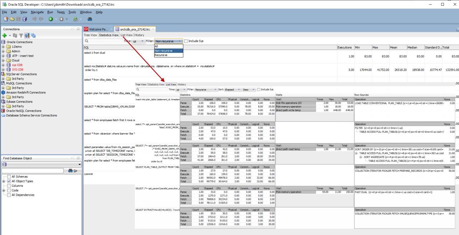Select the 'commit' SQL row
Screen dimensions: 459x235
pos(88,174)
